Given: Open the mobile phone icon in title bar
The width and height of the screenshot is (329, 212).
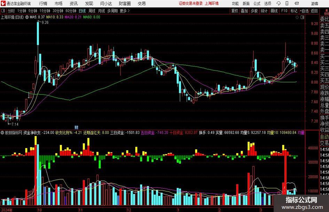Looking at the screenshot, I should click(x=287, y=3).
